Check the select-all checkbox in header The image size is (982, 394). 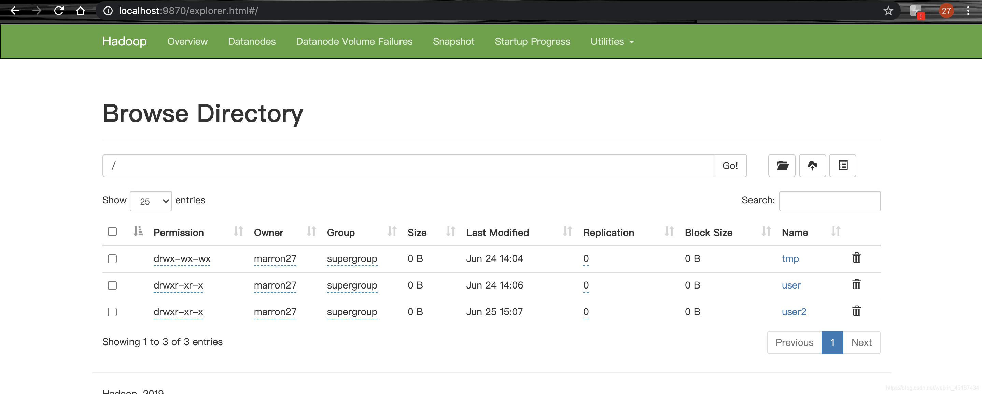[x=112, y=232]
